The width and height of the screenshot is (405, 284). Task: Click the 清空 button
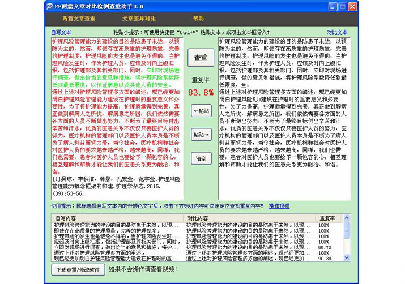201,158
